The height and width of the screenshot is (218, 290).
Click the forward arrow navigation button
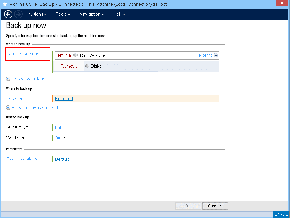(x=18, y=14)
